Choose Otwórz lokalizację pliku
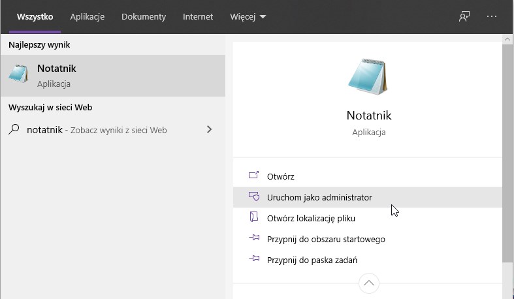514x299 pixels. (x=368, y=218)
